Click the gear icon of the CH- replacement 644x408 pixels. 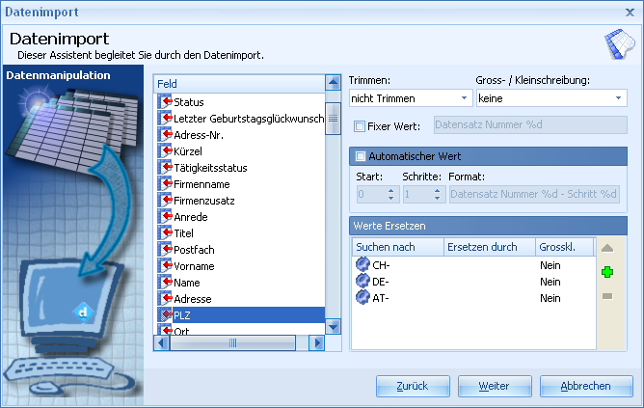(x=362, y=264)
